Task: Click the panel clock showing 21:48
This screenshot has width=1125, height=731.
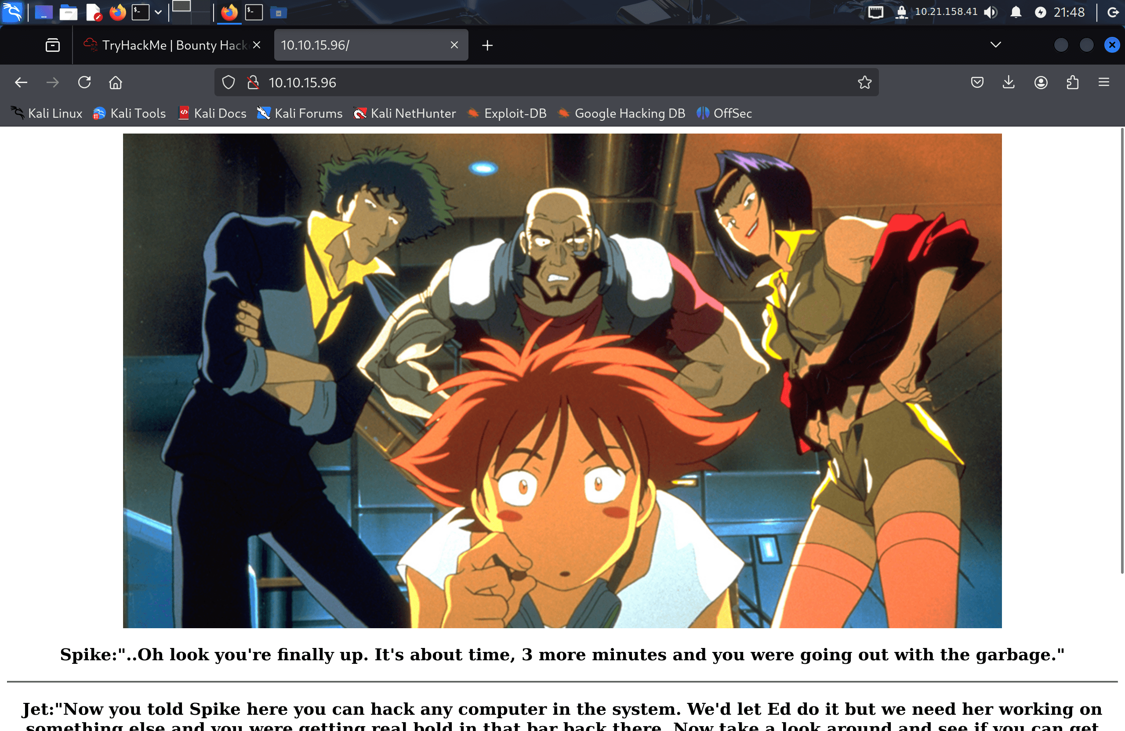Action: click(x=1069, y=12)
